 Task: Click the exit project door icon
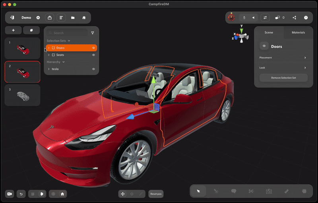pyautogui.click(x=12, y=18)
